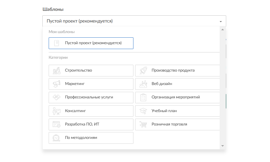Click the retail shopping cart icon
The image size is (270, 162).
[x=143, y=124]
